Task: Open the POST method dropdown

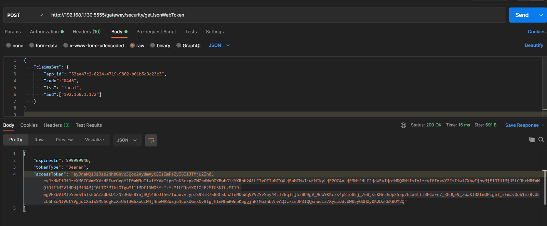Action: tap(25, 15)
